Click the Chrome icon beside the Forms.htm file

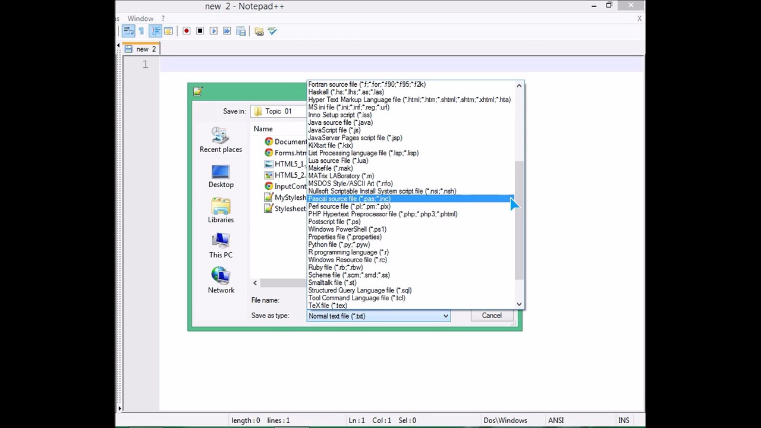(269, 153)
